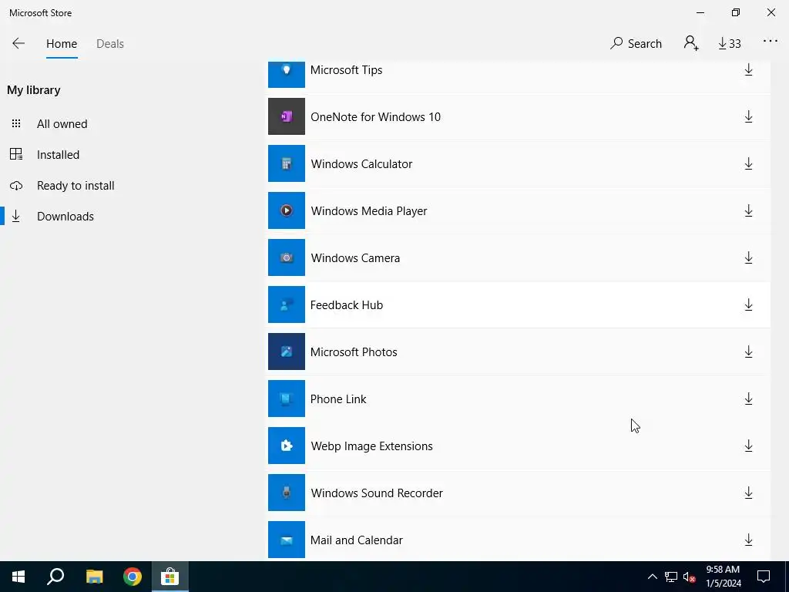Viewport: 789px width, 592px height.
Task: Select the Windows Sound Recorder icon
Action: [x=287, y=493]
